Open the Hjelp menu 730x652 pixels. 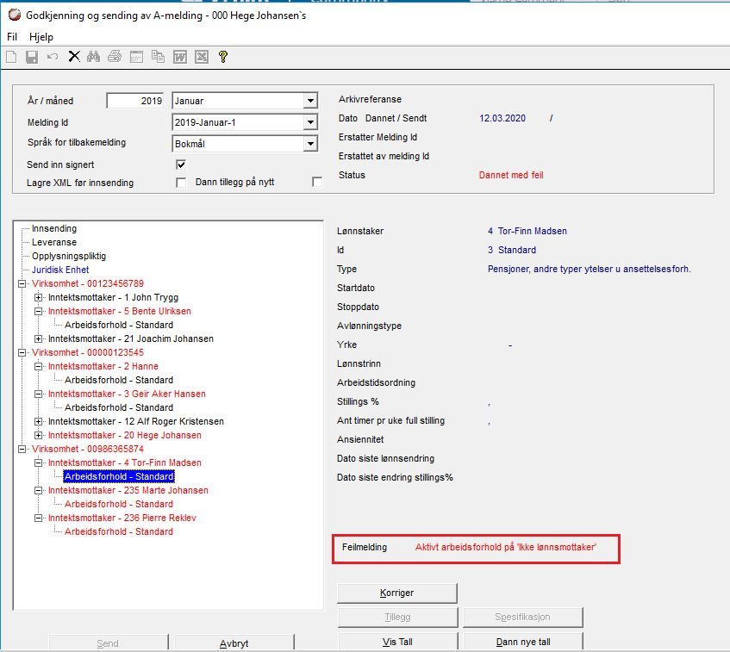[41, 37]
